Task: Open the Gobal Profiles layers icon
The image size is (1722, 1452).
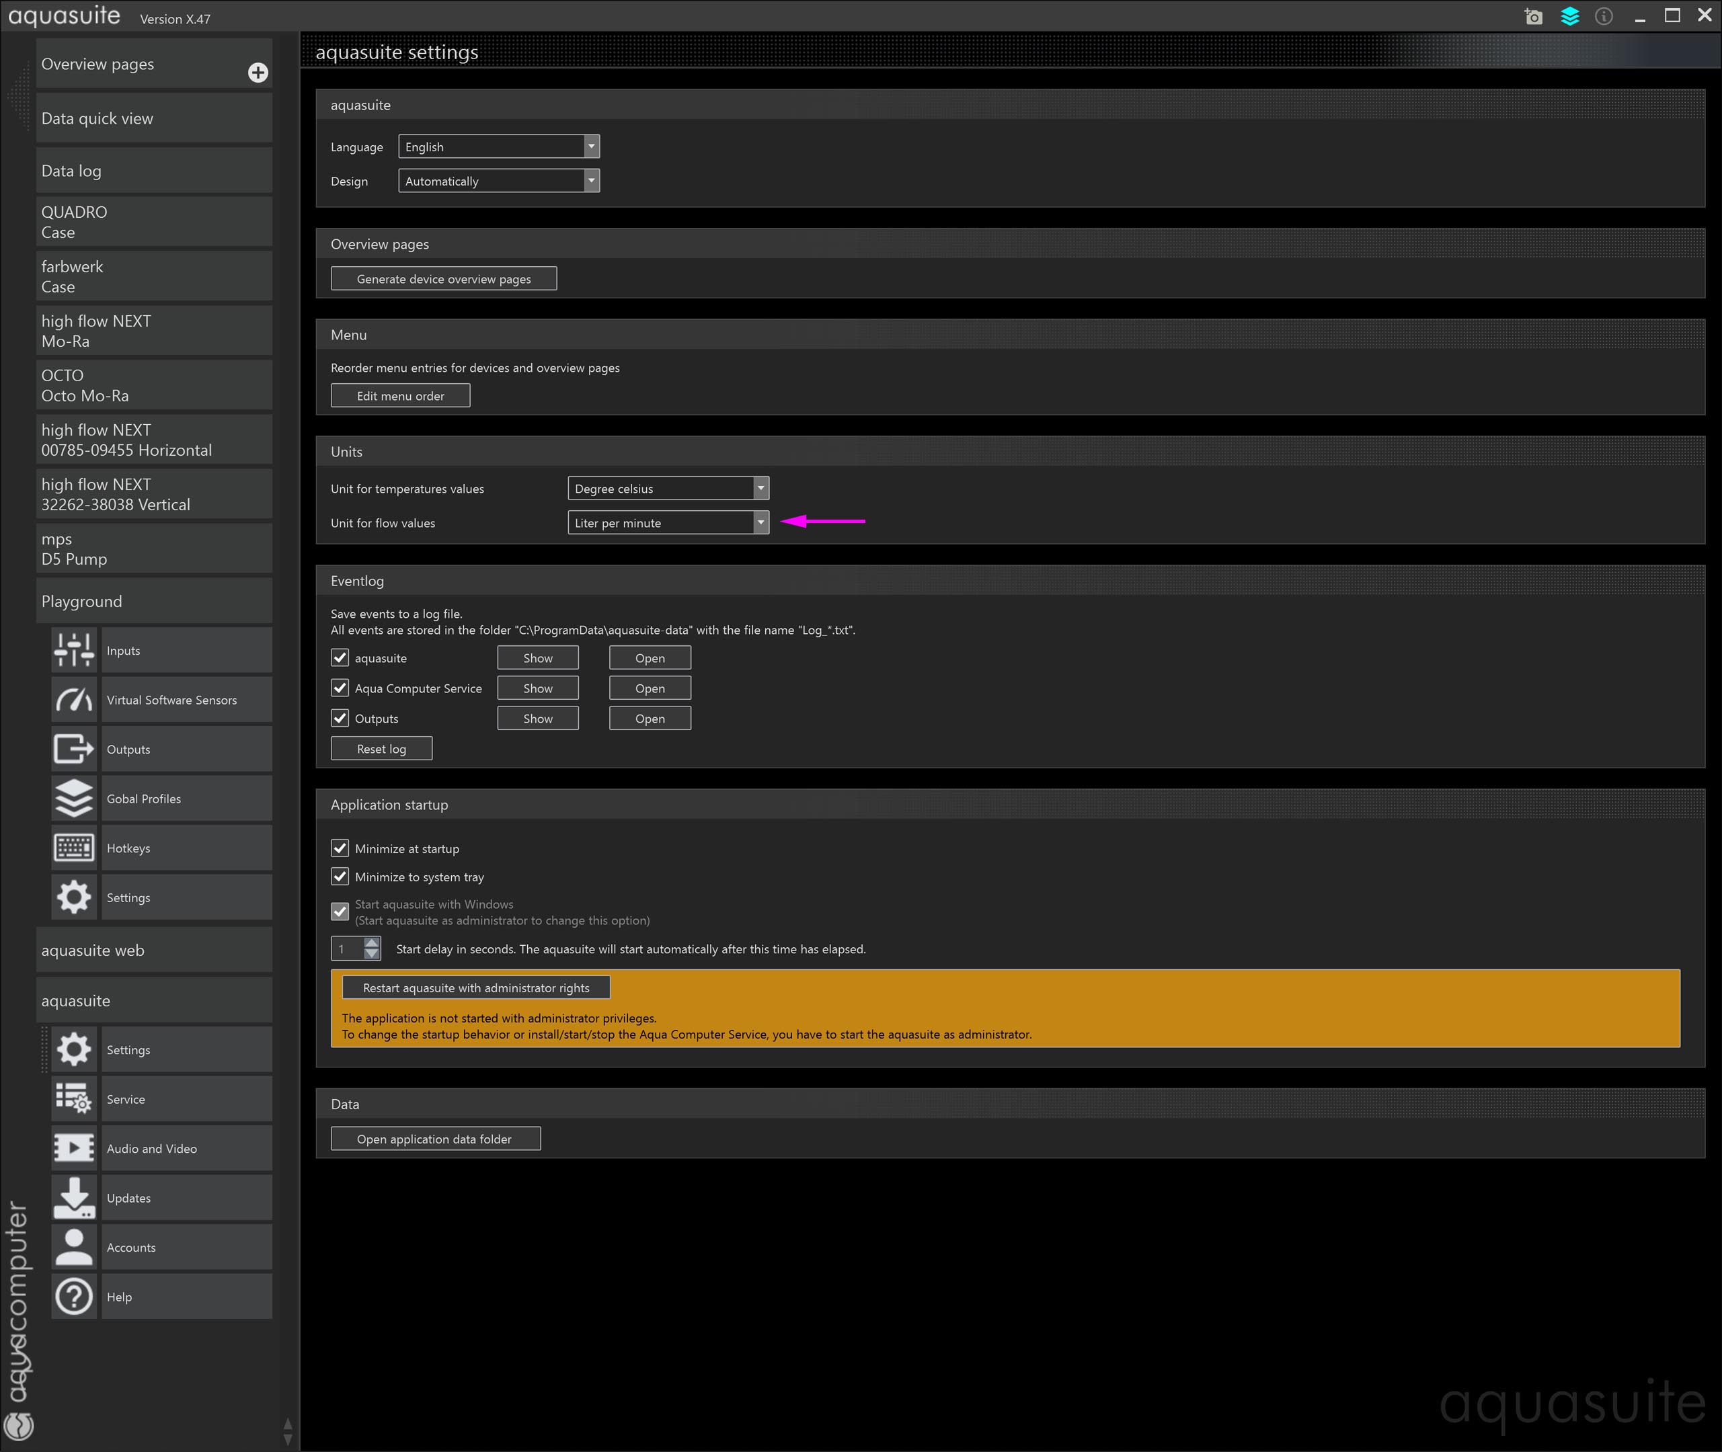Action: [74, 799]
